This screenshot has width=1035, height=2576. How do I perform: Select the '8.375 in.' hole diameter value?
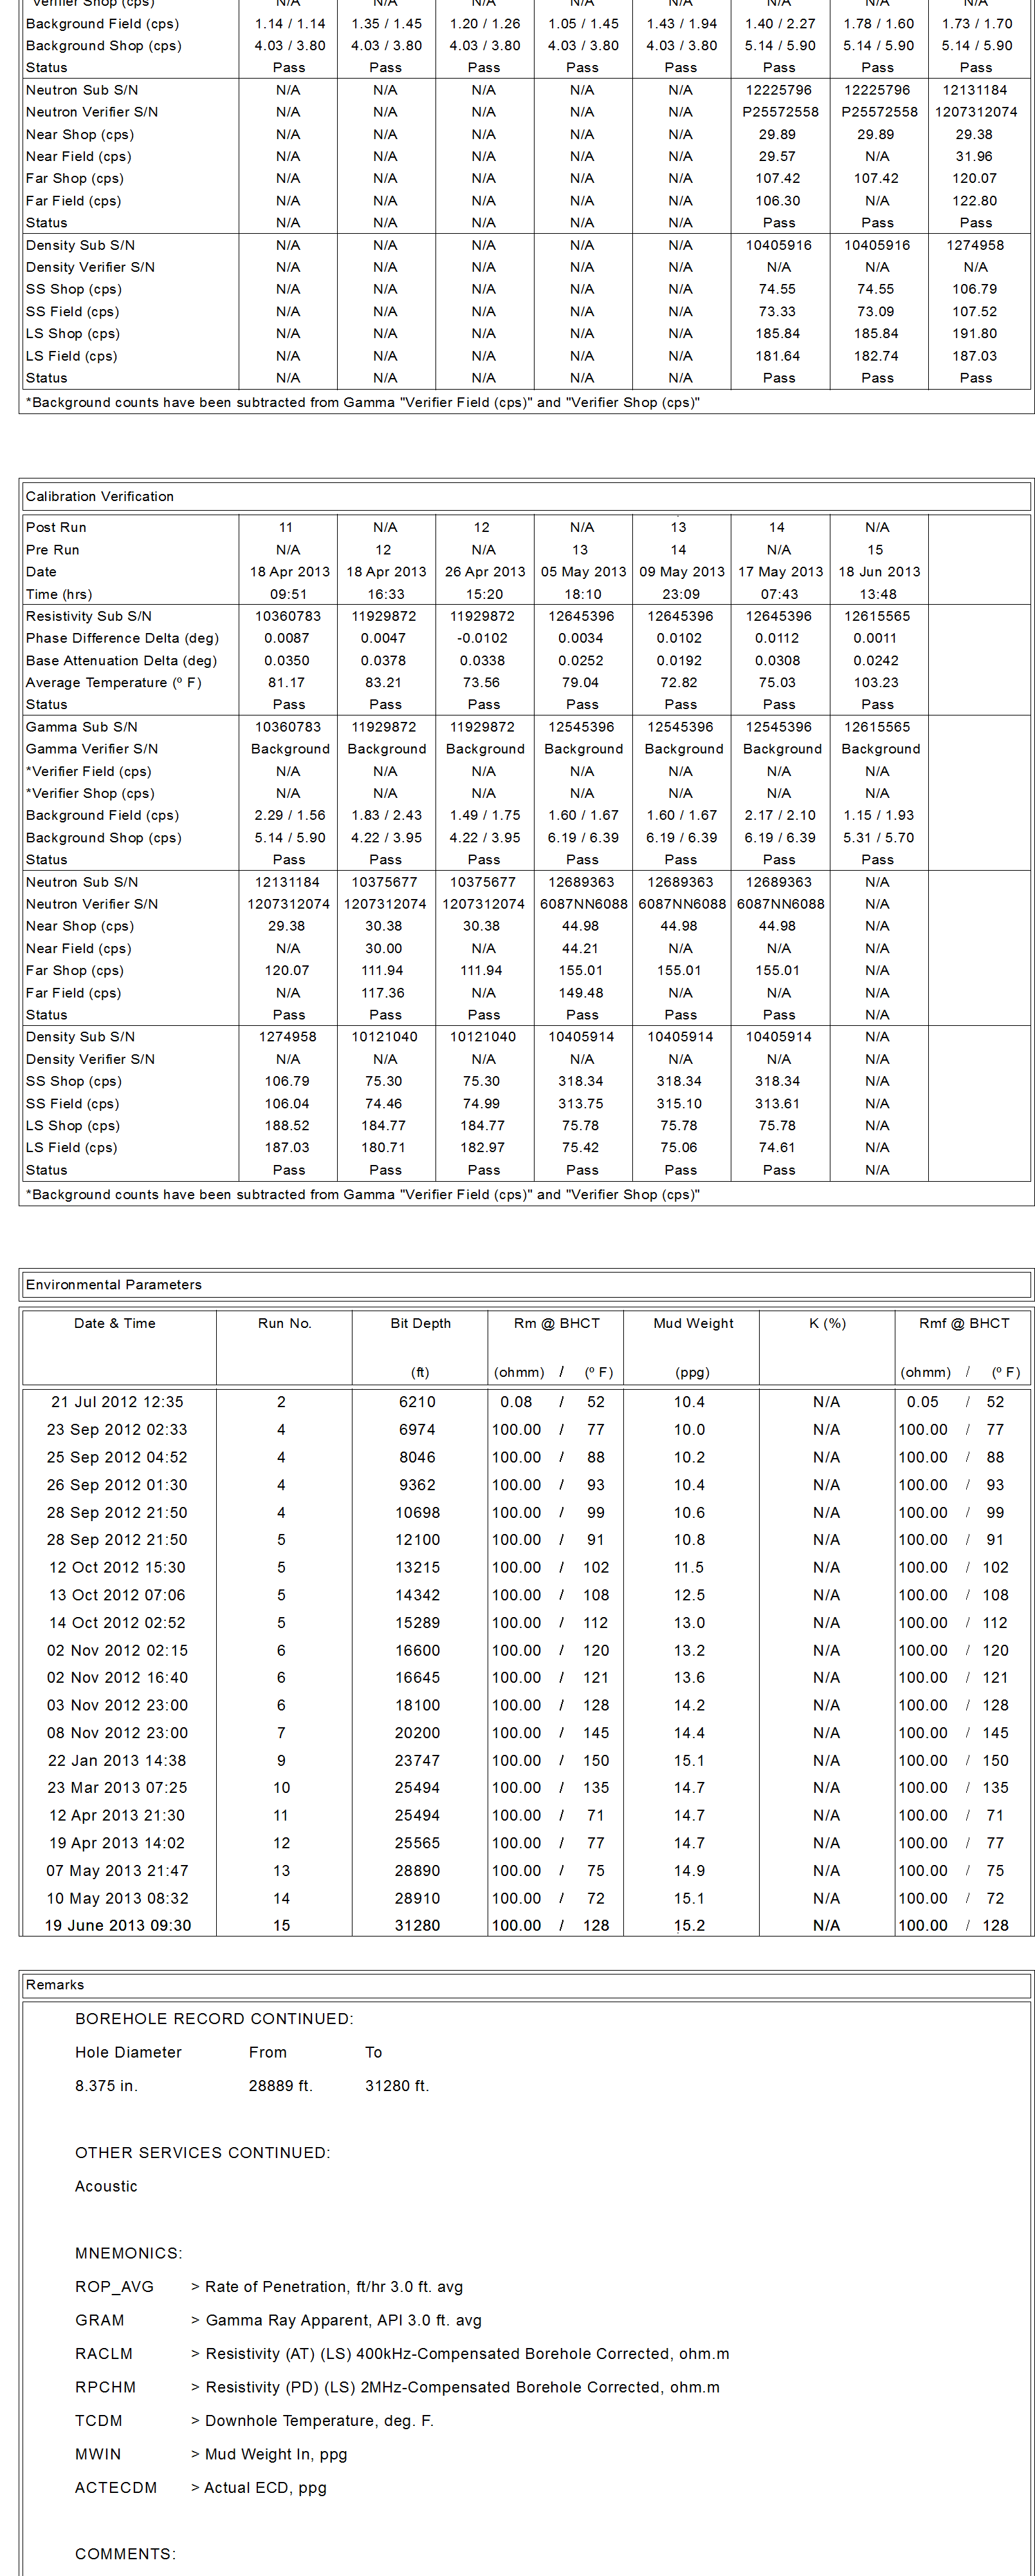click(x=107, y=2085)
